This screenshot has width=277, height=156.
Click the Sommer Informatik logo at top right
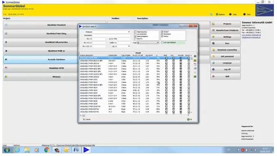pyautogui.click(x=264, y=10)
